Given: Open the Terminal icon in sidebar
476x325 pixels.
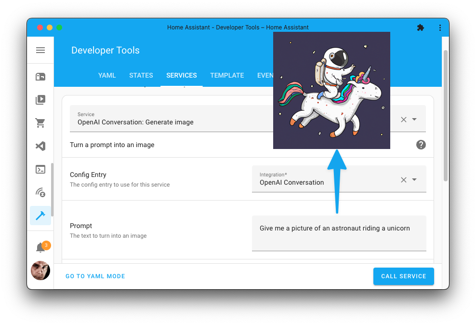Looking at the screenshot, I should pos(40,169).
